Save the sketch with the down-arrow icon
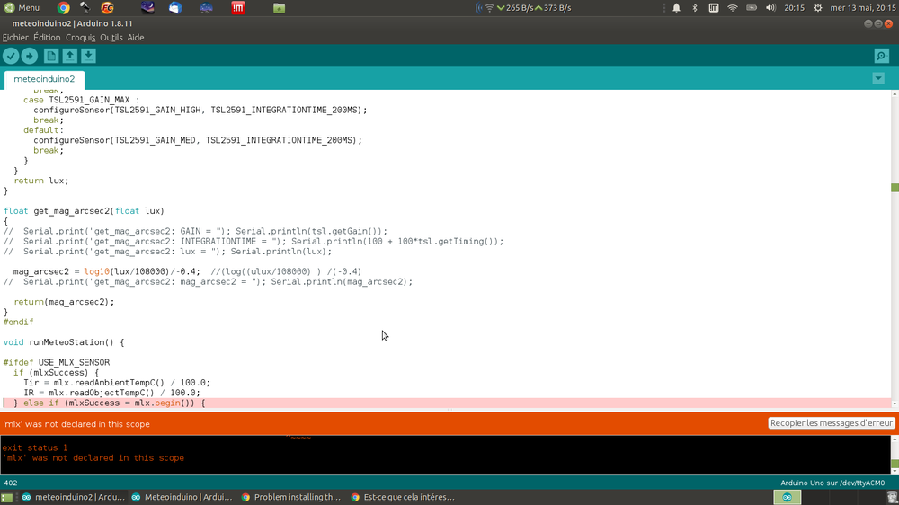The width and height of the screenshot is (899, 505). point(88,56)
